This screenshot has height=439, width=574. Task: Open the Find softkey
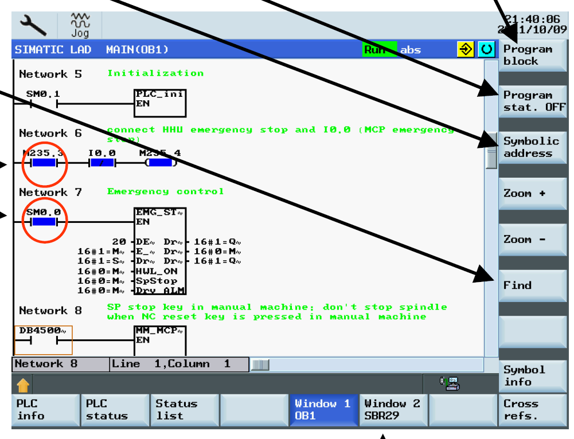tap(533, 286)
